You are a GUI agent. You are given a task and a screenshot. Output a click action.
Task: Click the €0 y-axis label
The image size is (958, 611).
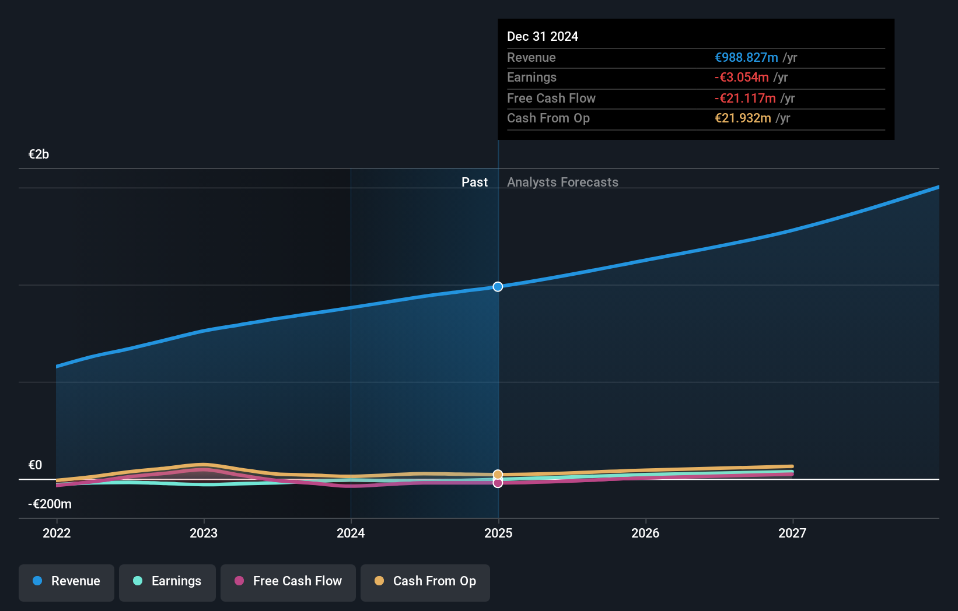click(x=35, y=465)
